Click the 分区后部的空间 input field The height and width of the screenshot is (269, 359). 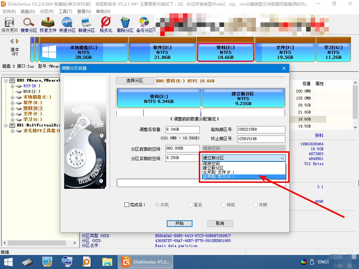coord(182,158)
